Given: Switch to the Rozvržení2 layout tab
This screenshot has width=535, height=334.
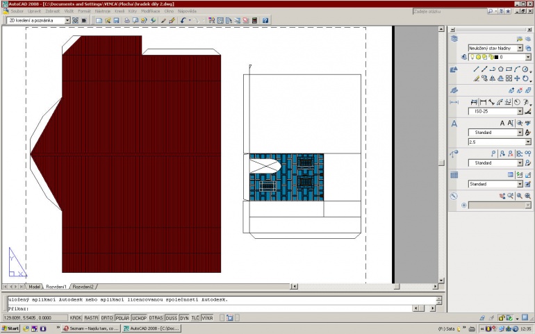Looking at the screenshot, I should point(83,287).
